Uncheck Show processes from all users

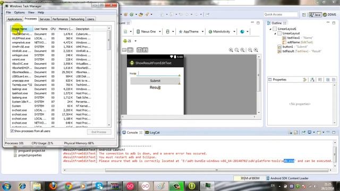coord(12,131)
